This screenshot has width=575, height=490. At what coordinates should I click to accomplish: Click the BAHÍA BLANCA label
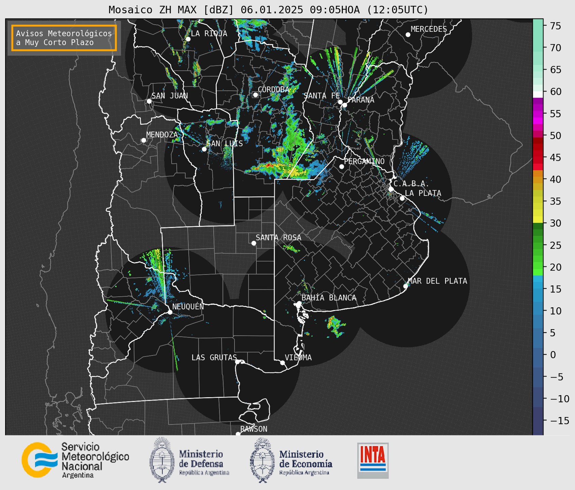329,298
